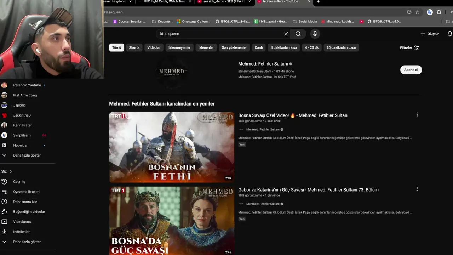The image size is (453, 255).
Task: Play the Bosna'da Güç Savaşı thumbnail
Action: [x=172, y=221]
